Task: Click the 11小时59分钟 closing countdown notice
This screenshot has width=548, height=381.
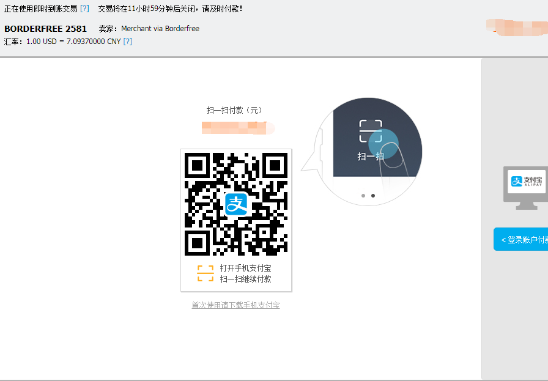Action: (x=170, y=9)
